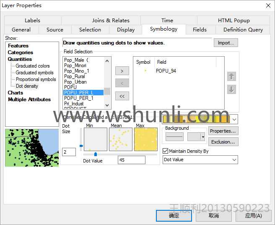275x225 pixels.
Task: Click the Mean density preview box
Action: pyautogui.click(x=121, y=139)
